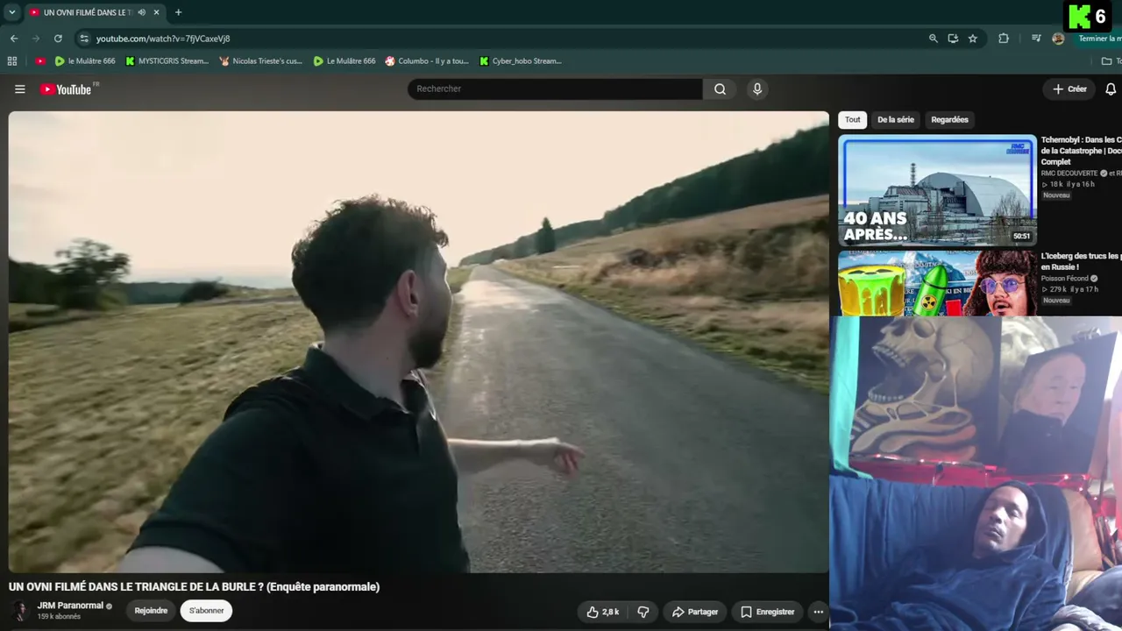The image size is (1122, 631).
Task: Open the 'Nicolas Trieste's cus...' bookmark
Action: click(x=260, y=61)
